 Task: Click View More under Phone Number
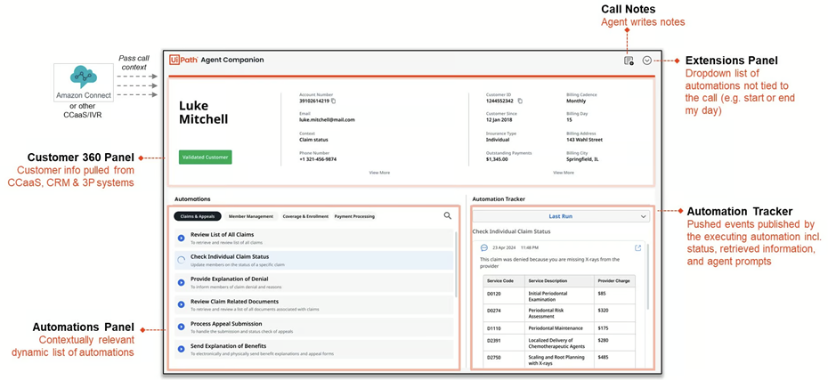point(379,173)
